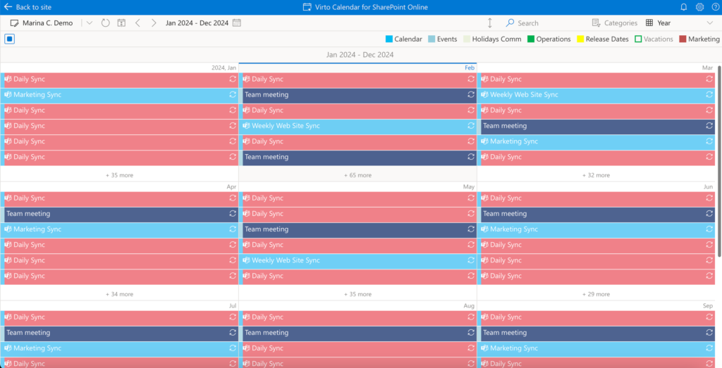722x368 pixels.
Task: Click Back to site link
Action: tap(34, 7)
